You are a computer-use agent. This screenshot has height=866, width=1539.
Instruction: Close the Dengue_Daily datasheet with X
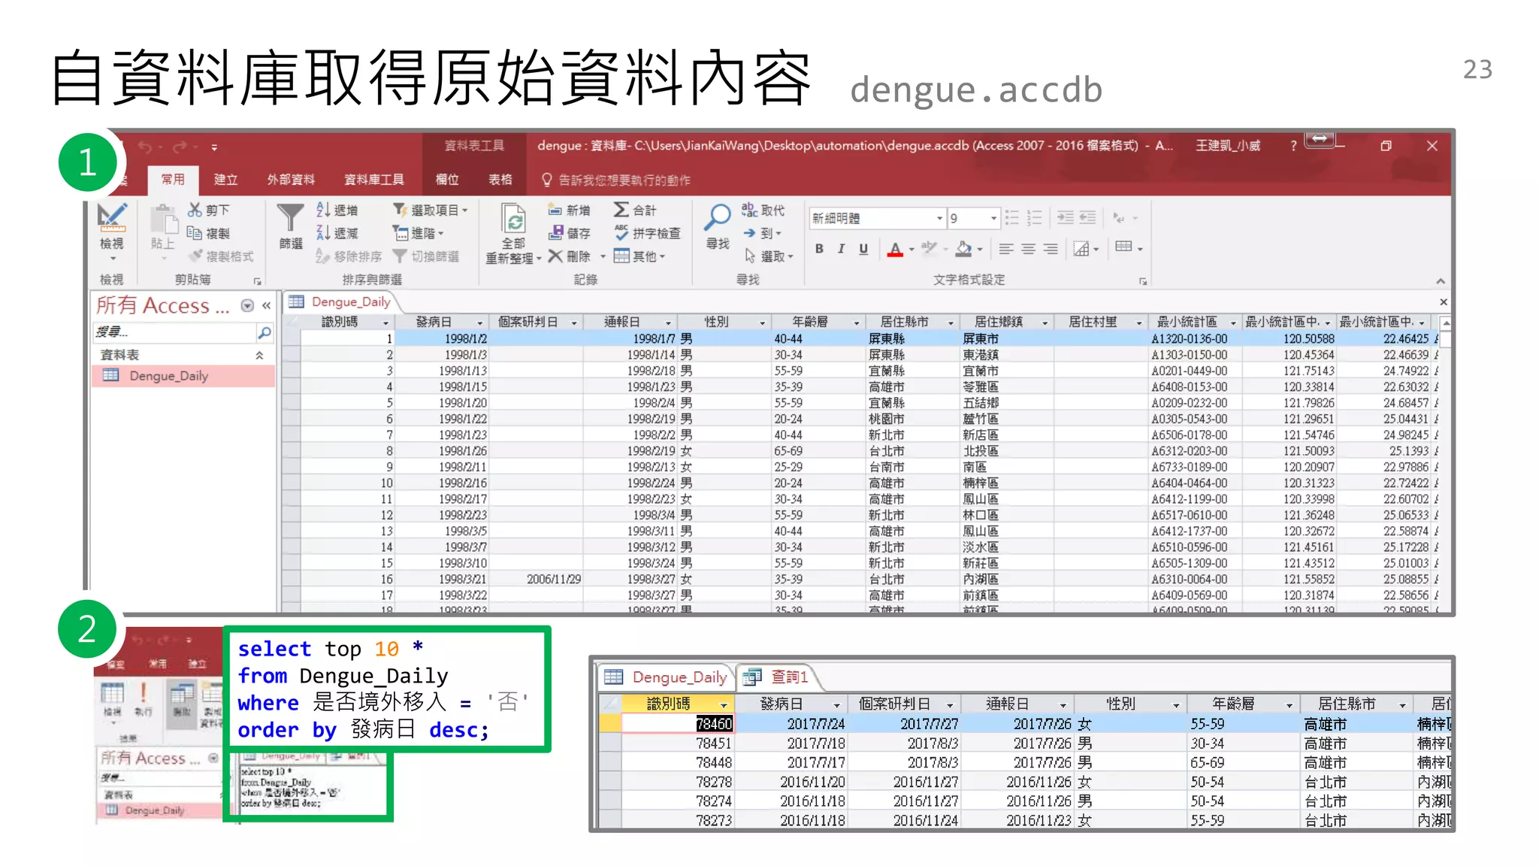(1443, 302)
